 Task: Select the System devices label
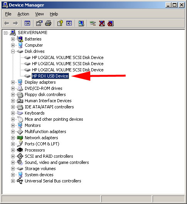tap(39, 175)
